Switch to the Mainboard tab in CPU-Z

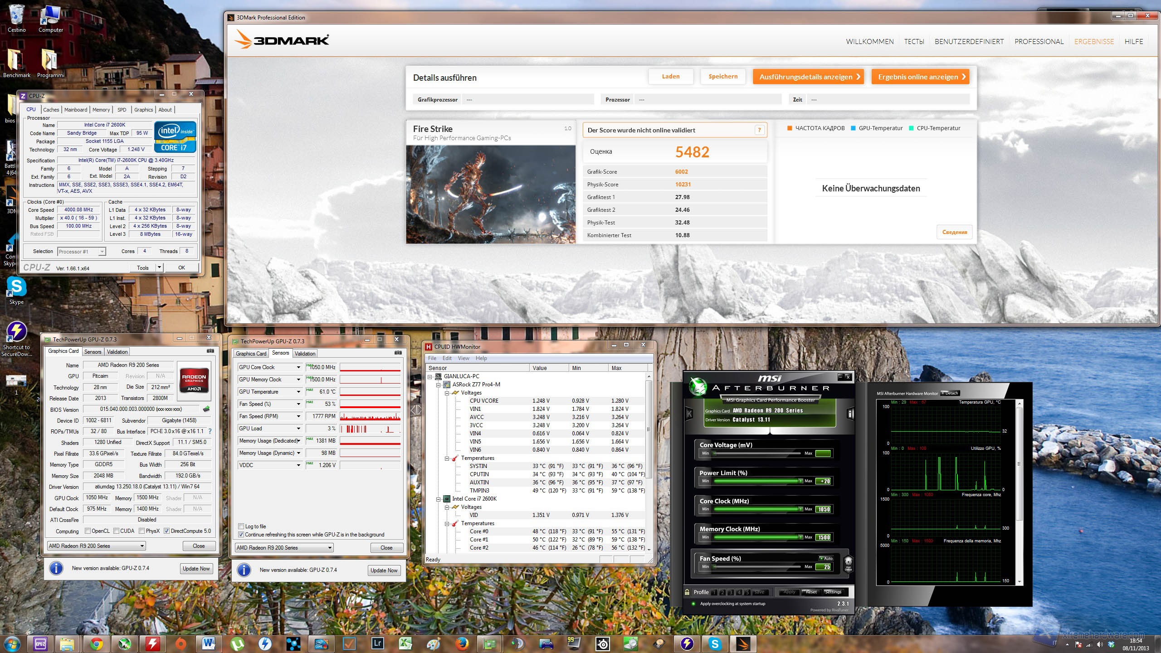[x=76, y=110]
